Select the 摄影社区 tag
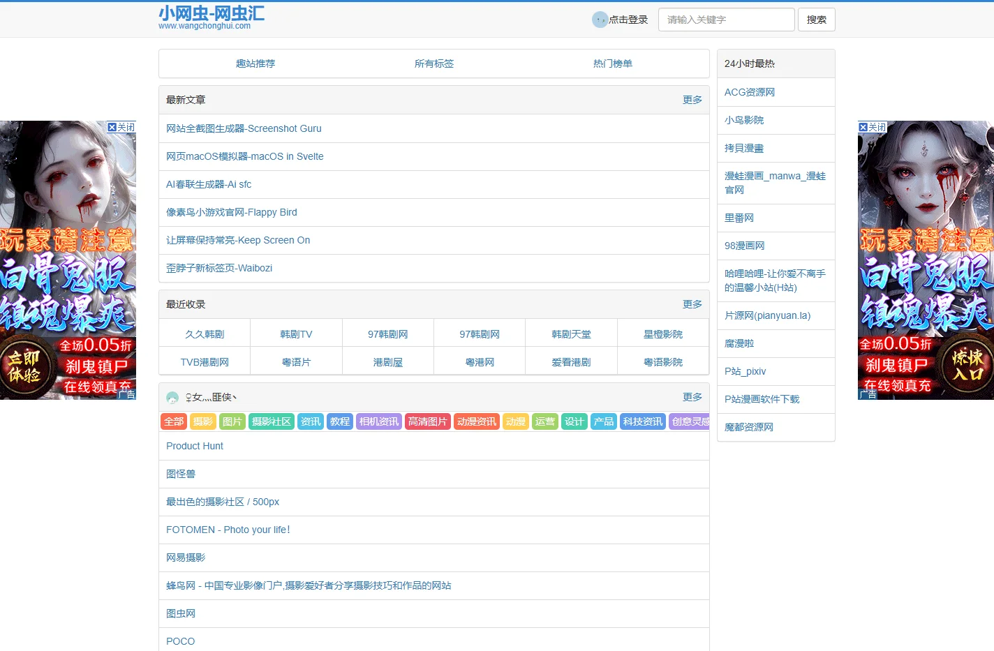The width and height of the screenshot is (994, 651). (272, 421)
